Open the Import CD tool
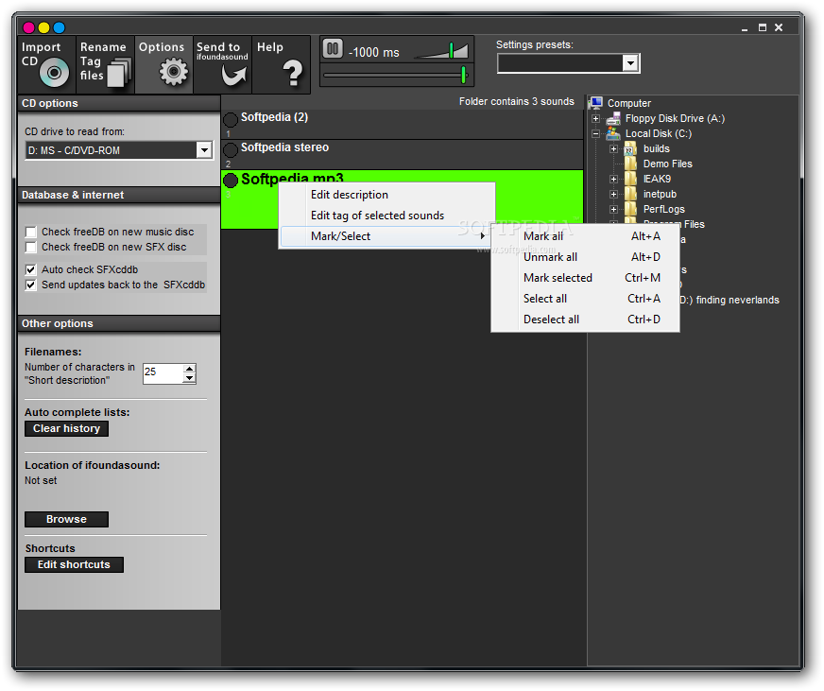Screen dimensions: 824x691 tap(46, 64)
